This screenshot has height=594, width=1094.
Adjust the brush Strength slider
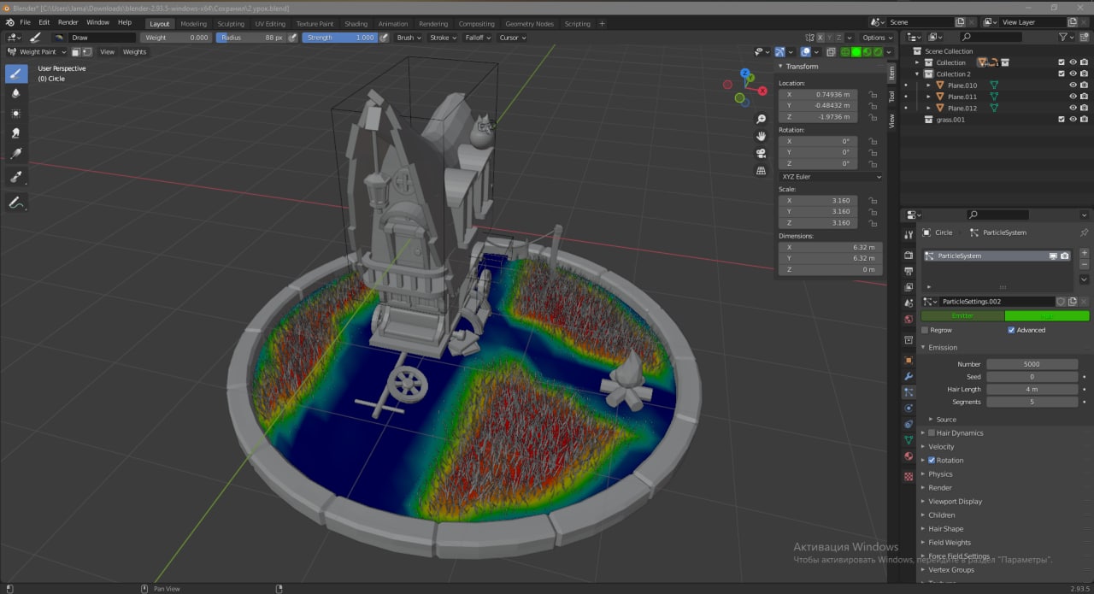click(339, 38)
